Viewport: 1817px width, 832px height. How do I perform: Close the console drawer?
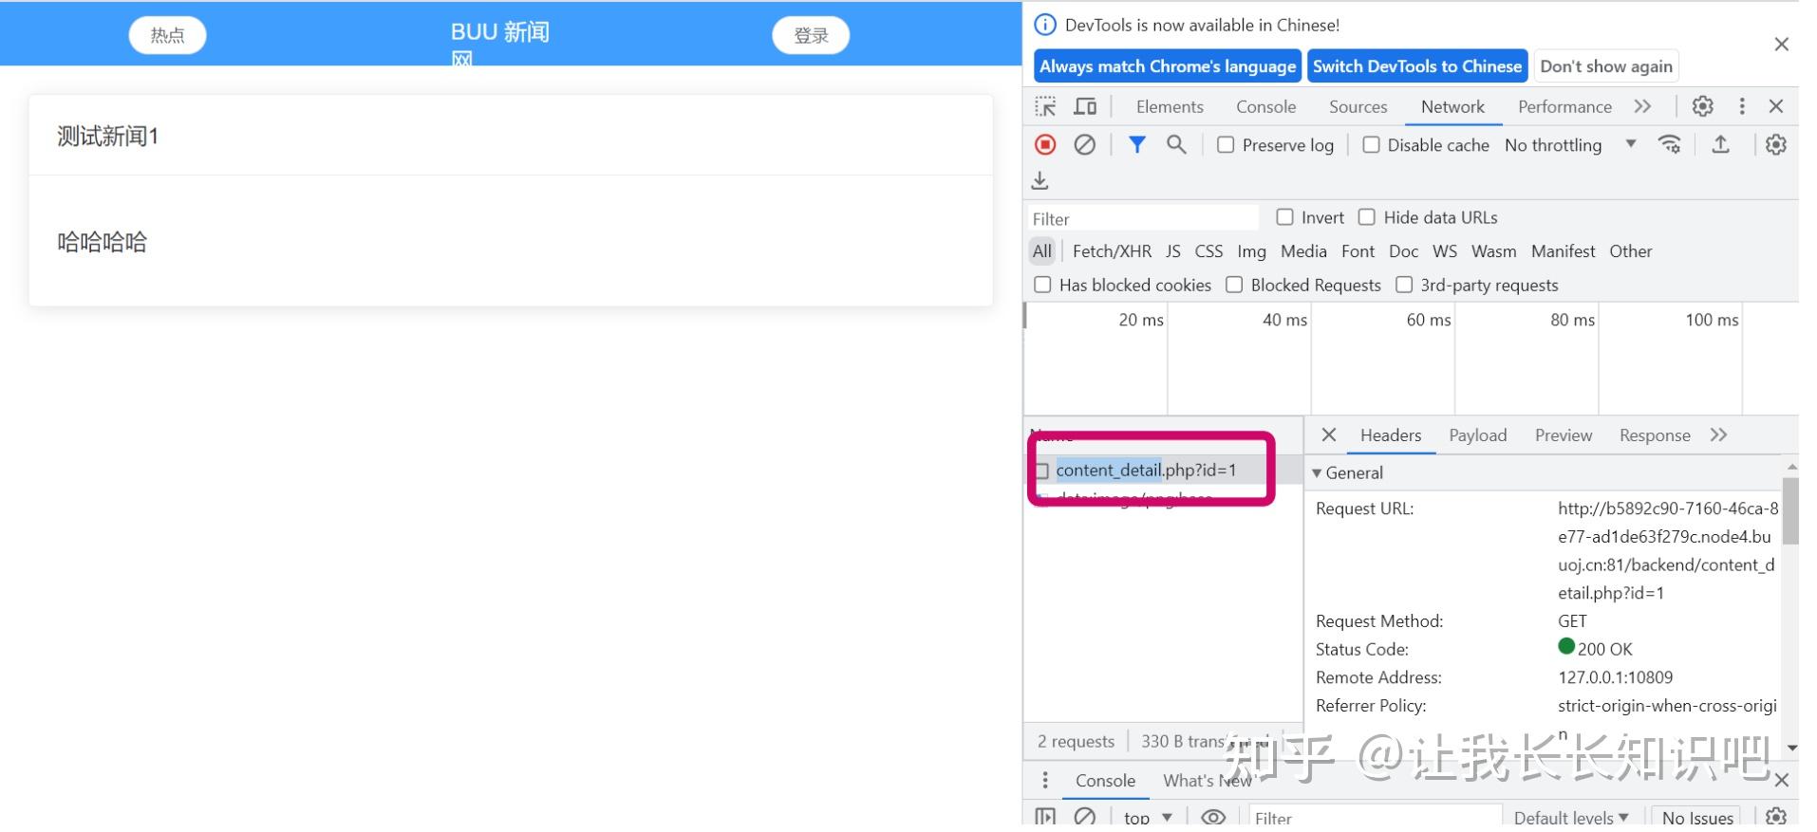[x=1781, y=780]
